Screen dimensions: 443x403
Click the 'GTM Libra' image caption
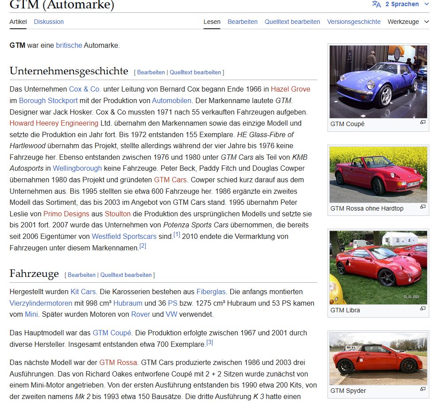pos(345,310)
